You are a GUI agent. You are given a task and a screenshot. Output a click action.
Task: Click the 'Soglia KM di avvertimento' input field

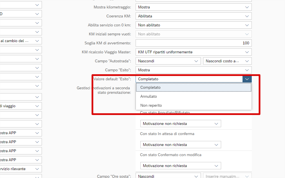coord(193,43)
